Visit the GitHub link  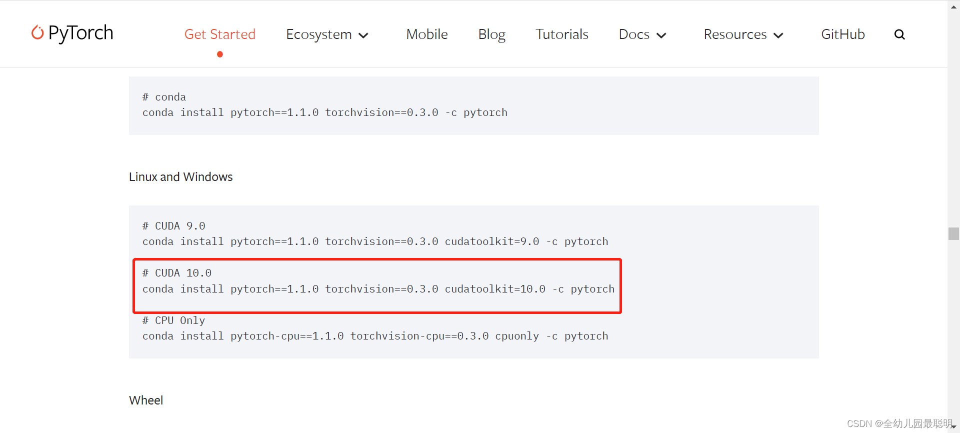point(842,34)
